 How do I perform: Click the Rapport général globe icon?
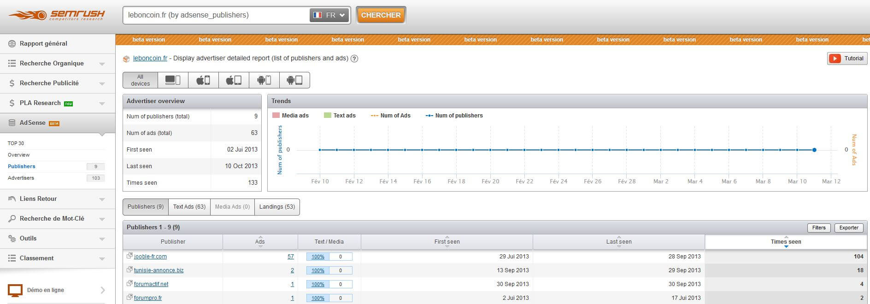12,44
